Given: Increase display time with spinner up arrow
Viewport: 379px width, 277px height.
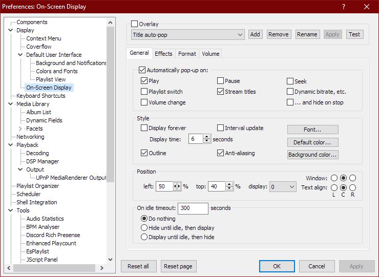Looking at the screenshot, I should 206,137.
